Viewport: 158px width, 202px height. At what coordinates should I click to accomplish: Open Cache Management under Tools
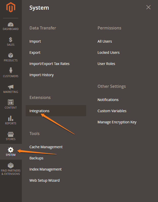[46, 147]
